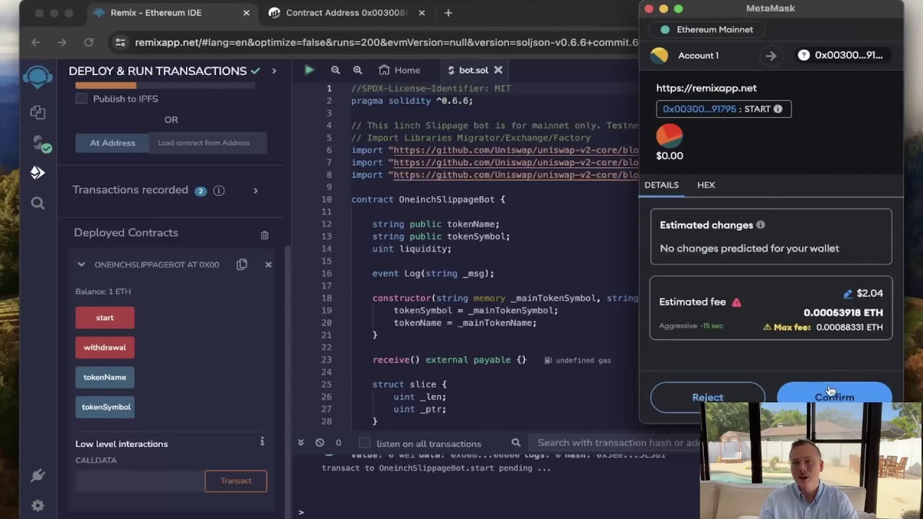923x519 pixels.
Task: Switch to the Home editor tab
Action: pyautogui.click(x=399, y=70)
